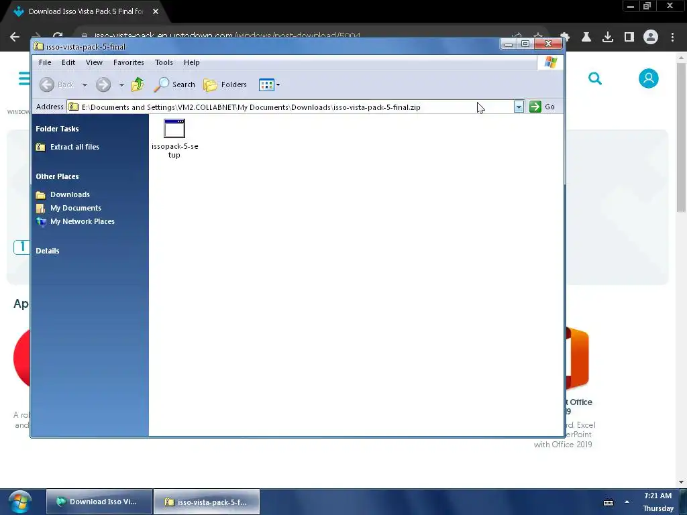687x515 pixels.
Task: Open Chrome profile avatar icon
Action: (x=651, y=37)
